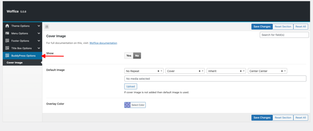The height and width of the screenshot is (131, 313).
Task: Expand the Theme Options chevron
Action: 39,26
